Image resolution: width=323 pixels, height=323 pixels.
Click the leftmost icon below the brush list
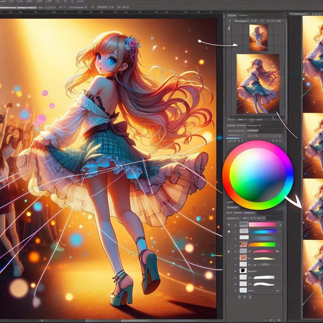239,297
